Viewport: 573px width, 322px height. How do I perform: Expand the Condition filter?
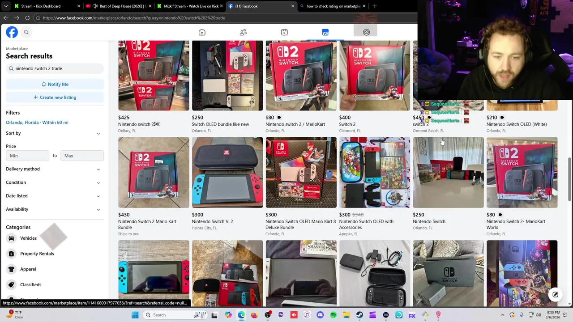tap(55, 182)
